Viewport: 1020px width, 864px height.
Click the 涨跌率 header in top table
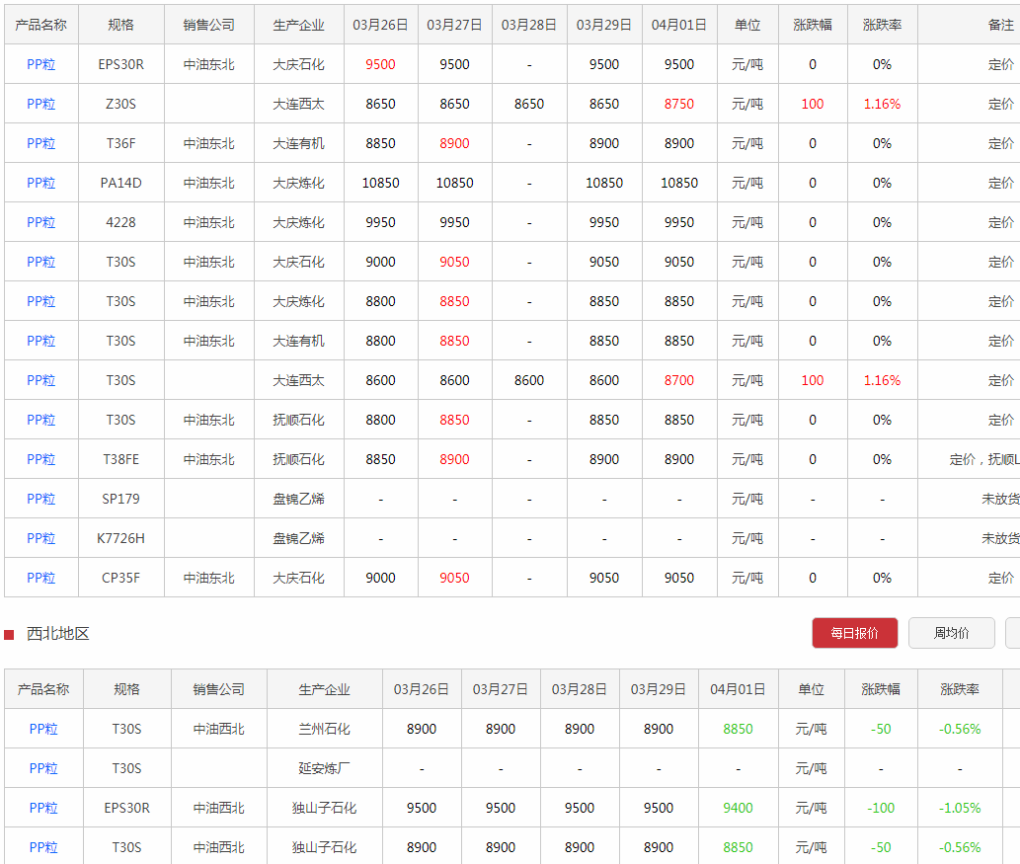point(882,25)
